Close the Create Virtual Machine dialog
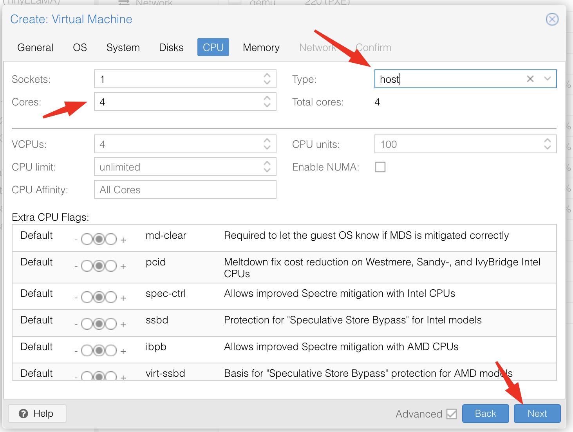Screen dimensions: 573x432 [x=552, y=19]
